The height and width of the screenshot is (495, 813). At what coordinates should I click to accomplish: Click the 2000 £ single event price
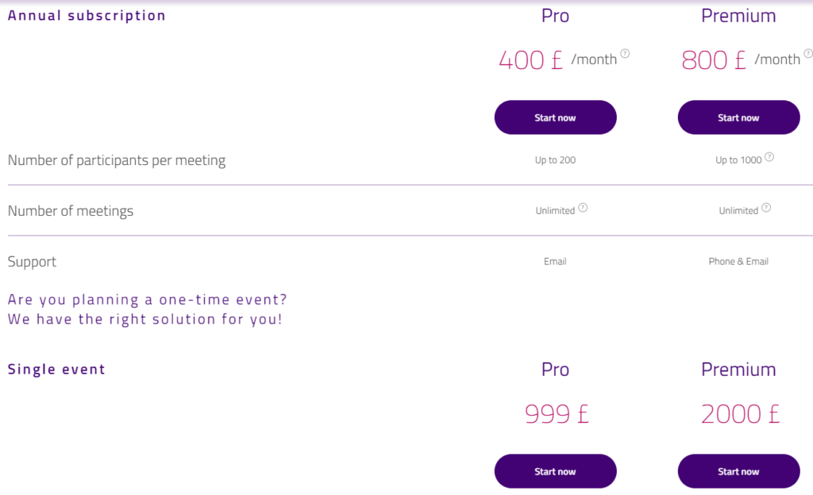741,414
